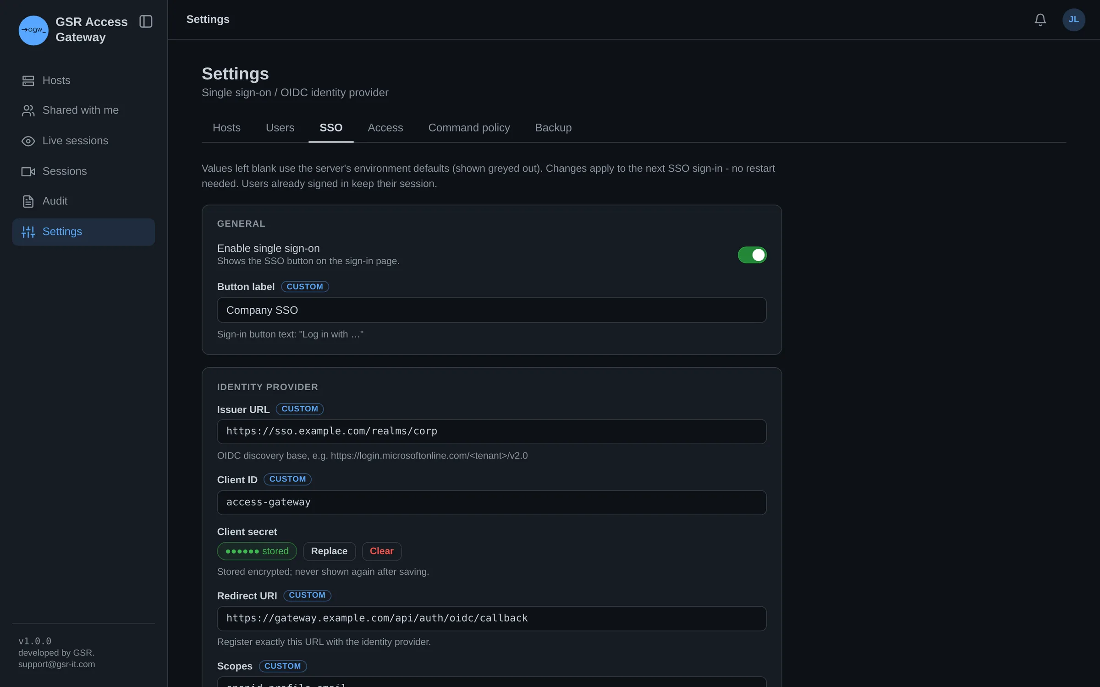The width and height of the screenshot is (1100, 687).
Task: Open Shared with me in sidebar
Action: click(x=83, y=110)
